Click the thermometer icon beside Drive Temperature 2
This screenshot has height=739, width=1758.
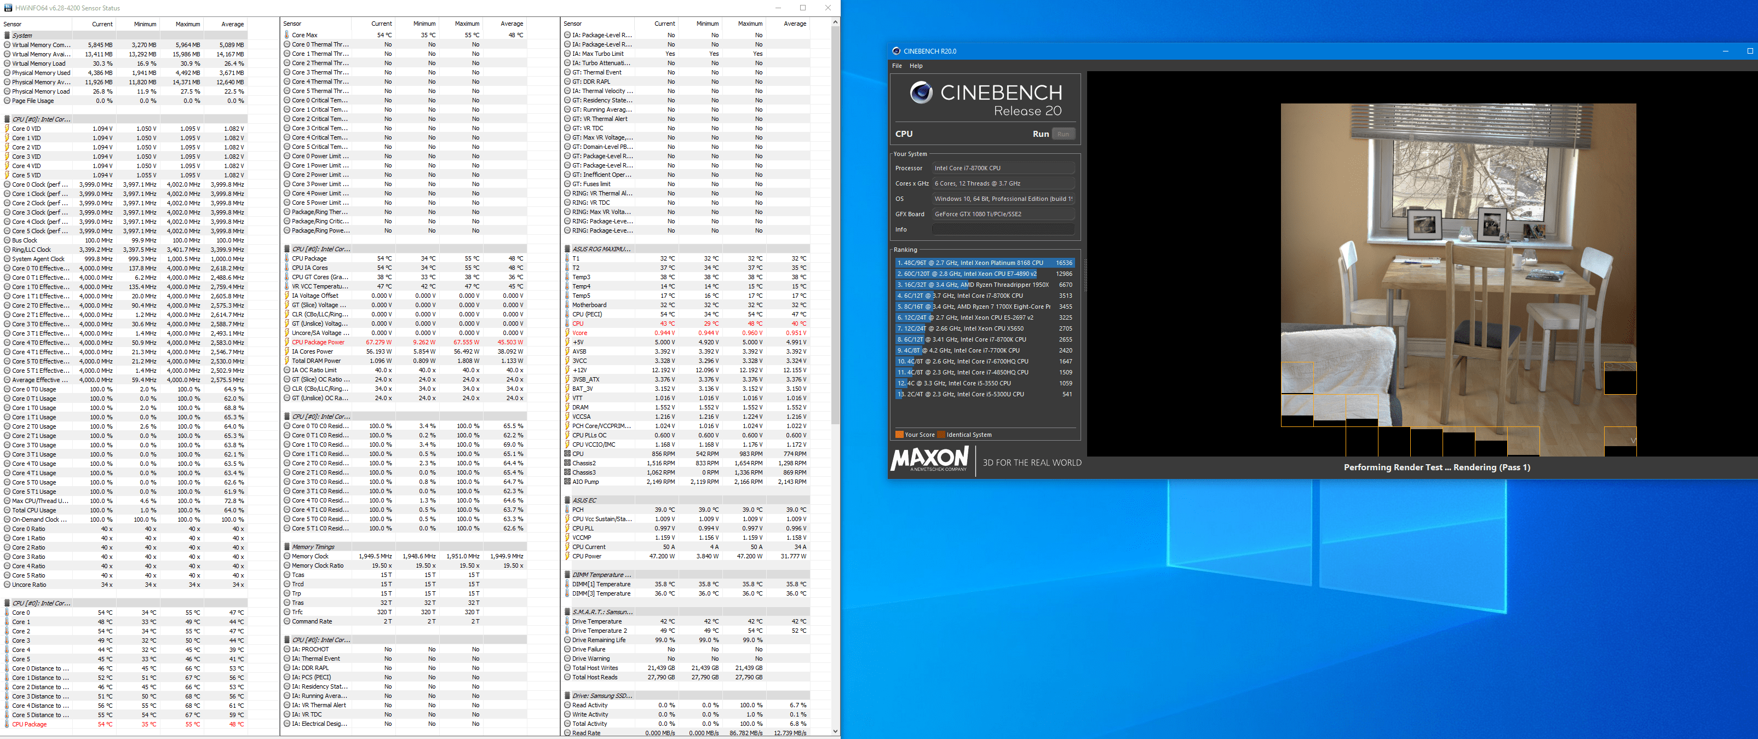(567, 631)
